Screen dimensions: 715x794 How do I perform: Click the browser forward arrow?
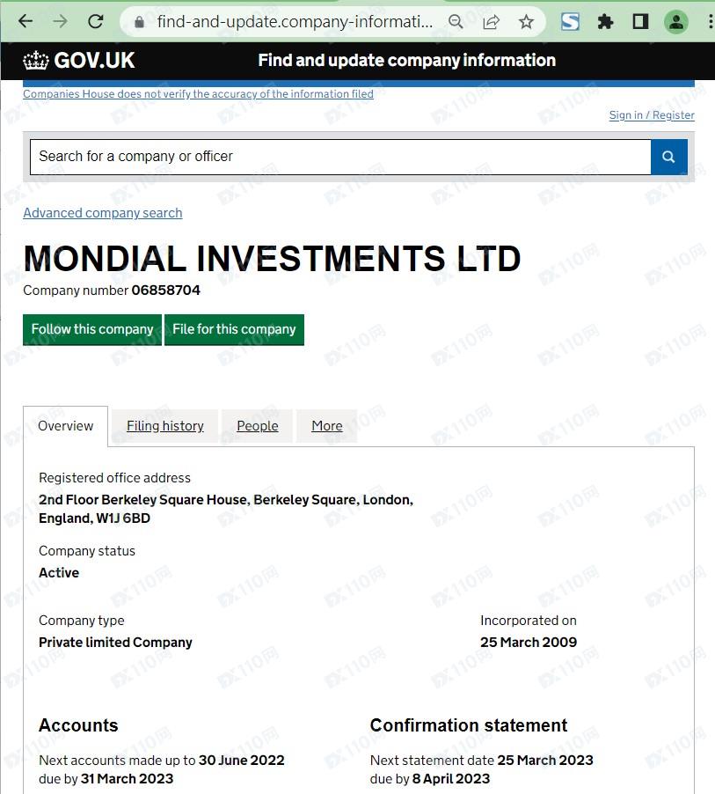[60, 21]
